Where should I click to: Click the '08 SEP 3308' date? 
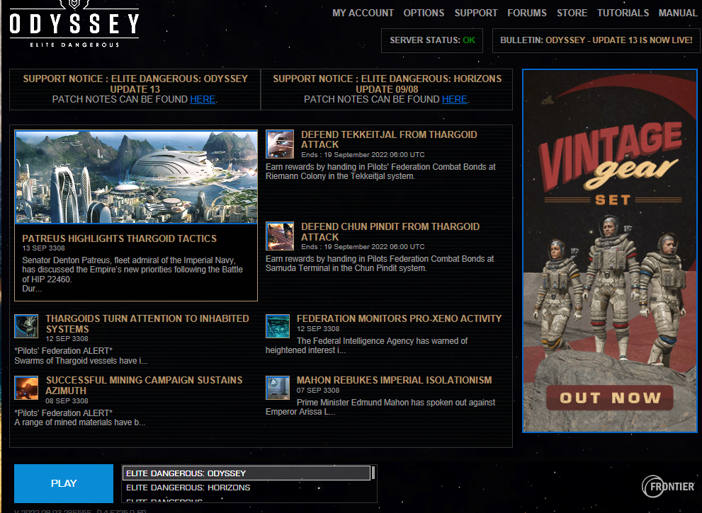[x=67, y=400]
